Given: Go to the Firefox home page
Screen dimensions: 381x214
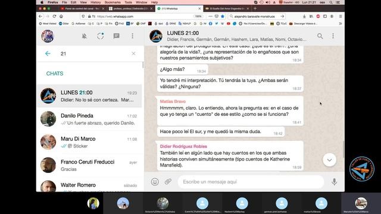Looking at the screenshot, I should [61, 16].
